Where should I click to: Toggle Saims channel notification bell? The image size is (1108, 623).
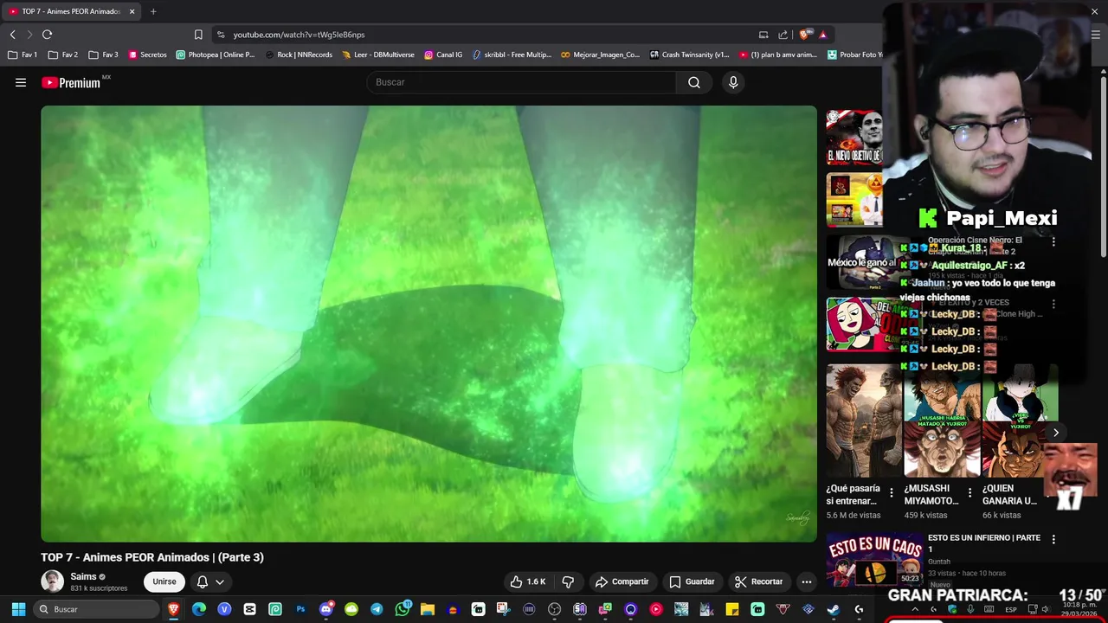(202, 581)
